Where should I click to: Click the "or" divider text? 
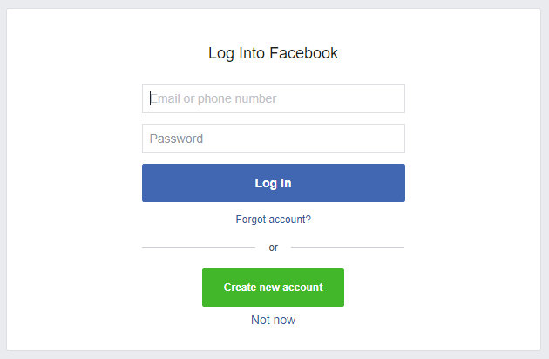tap(273, 247)
